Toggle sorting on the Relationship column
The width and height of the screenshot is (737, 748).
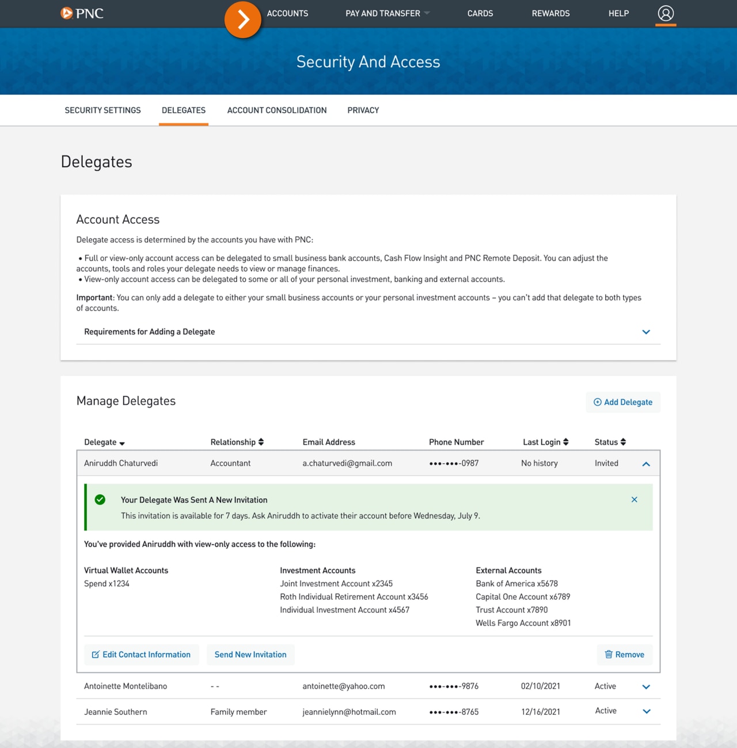(261, 442)
